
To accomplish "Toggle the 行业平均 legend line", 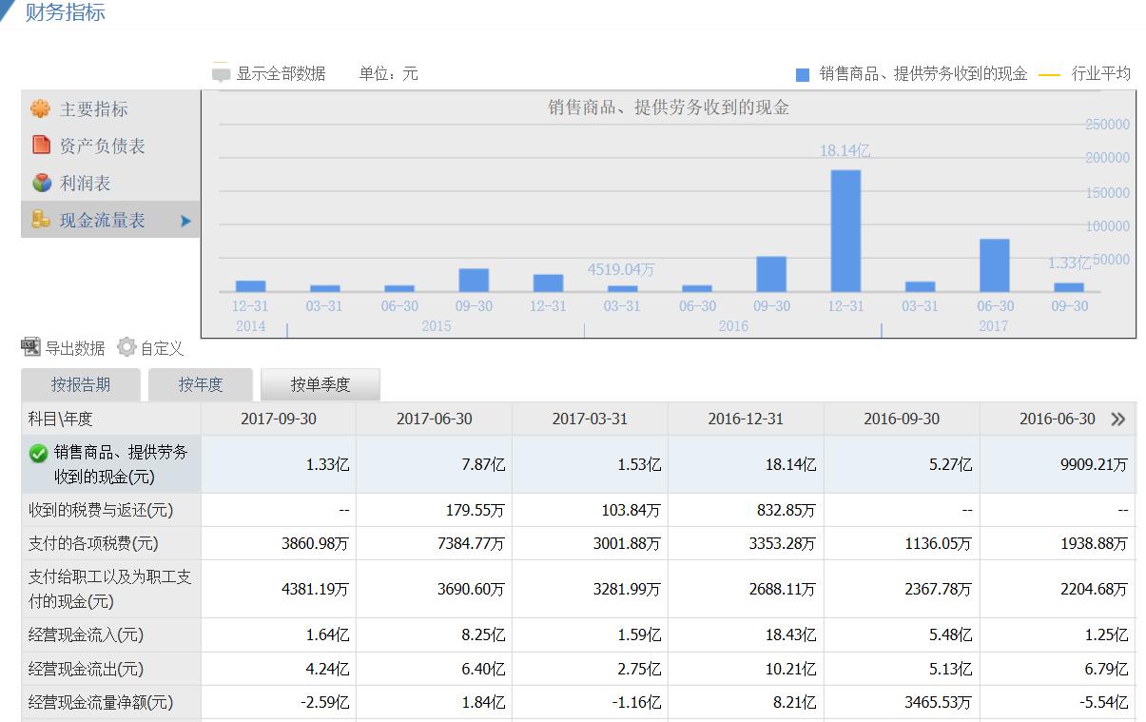I will 1049,74.
